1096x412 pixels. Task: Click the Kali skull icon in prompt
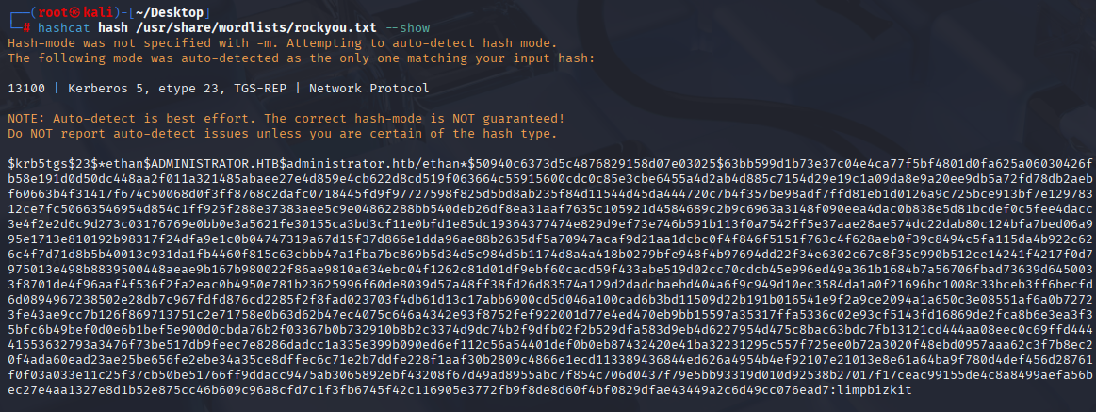pyautogui.click(x=76, y=13)
